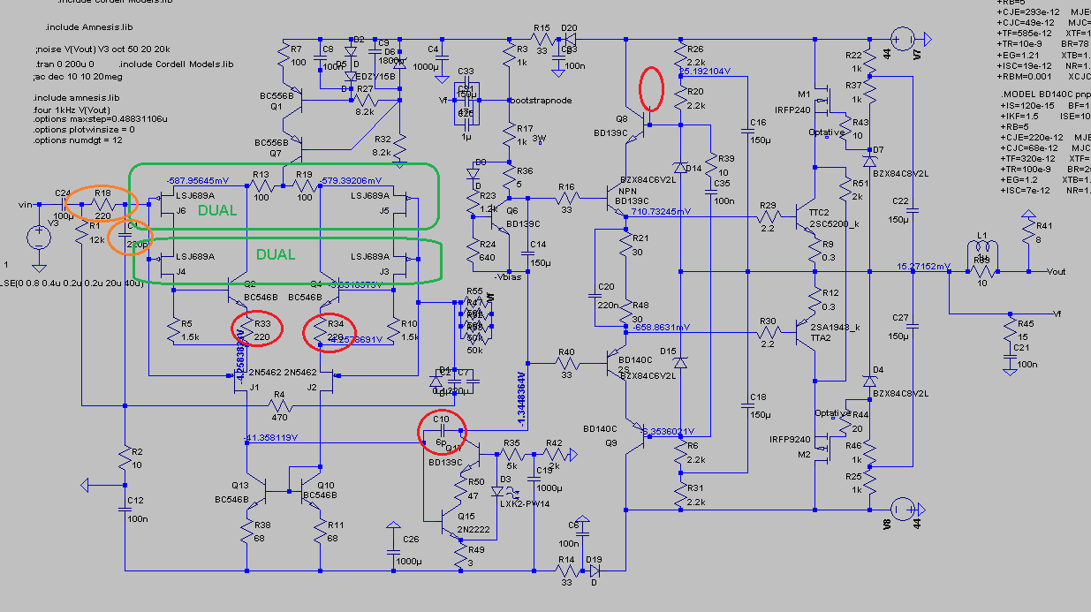Click MOSFET M1 IRFP240 symbol
1091x612 pixels.
point(823,102)
